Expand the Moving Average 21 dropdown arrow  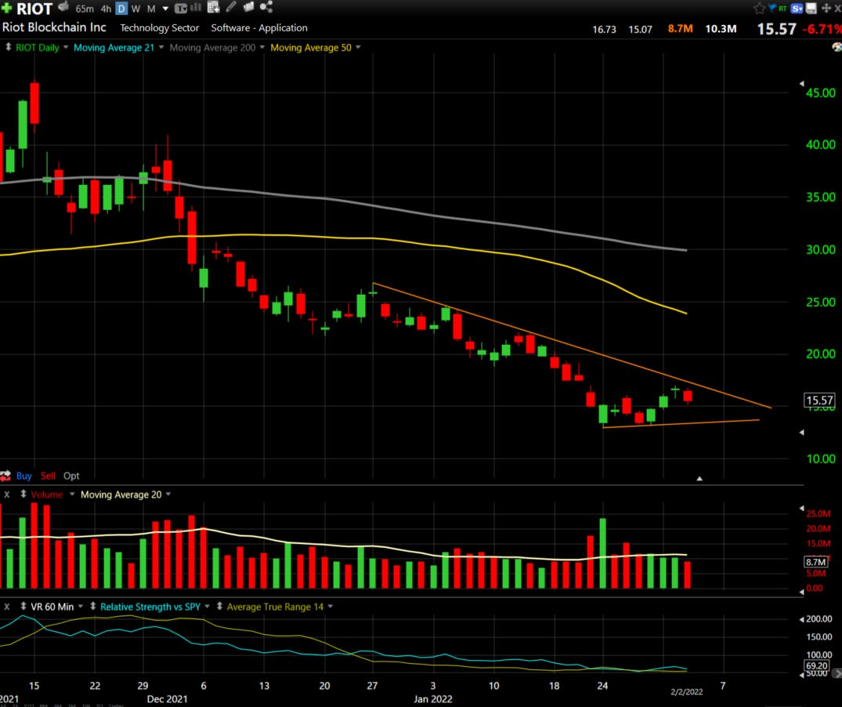(161, 47)
